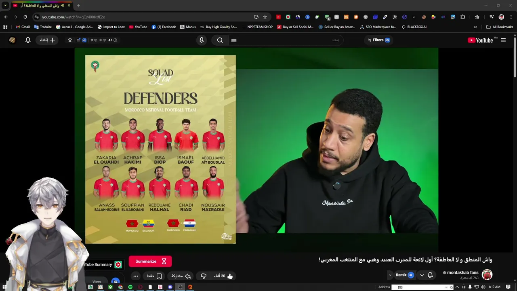This screenshot has width=517, height=291.
Task: Click the Remix button
Action: [x=404, y=275]
